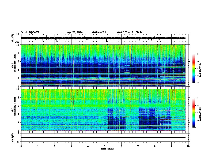The height and width of the screenshot is (164, 212).
Task: Click the "3" tick on the time axis
Action: pyautogui.click(x=71, y=146)
